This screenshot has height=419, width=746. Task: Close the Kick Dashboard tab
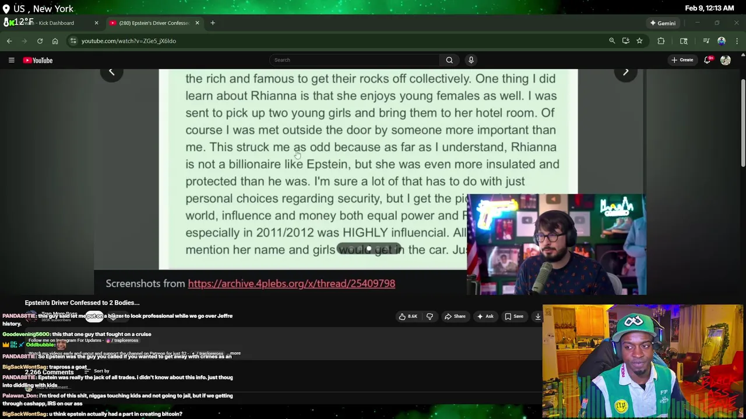(x=96, y=23)
